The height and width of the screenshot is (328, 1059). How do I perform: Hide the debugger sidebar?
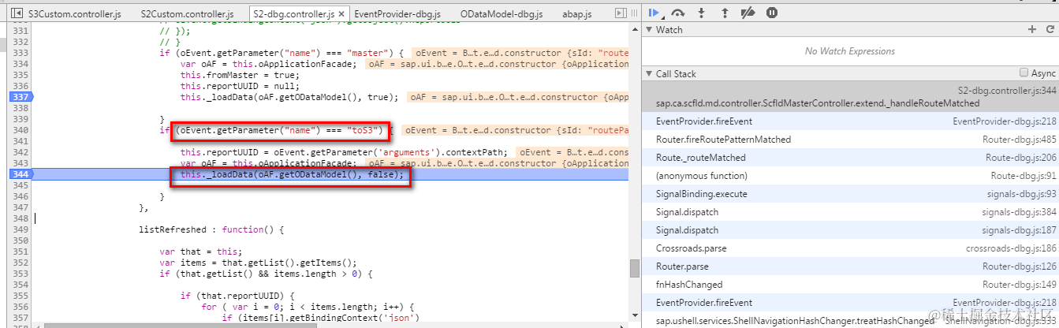621,13
